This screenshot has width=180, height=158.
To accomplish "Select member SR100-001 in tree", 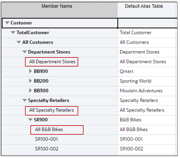I will 46,139.
